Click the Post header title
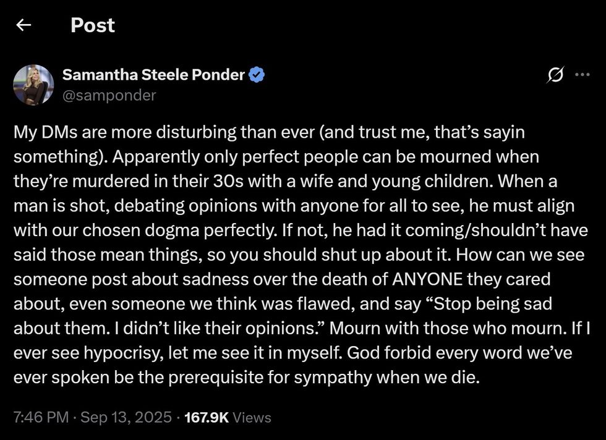 coord(92,25)
